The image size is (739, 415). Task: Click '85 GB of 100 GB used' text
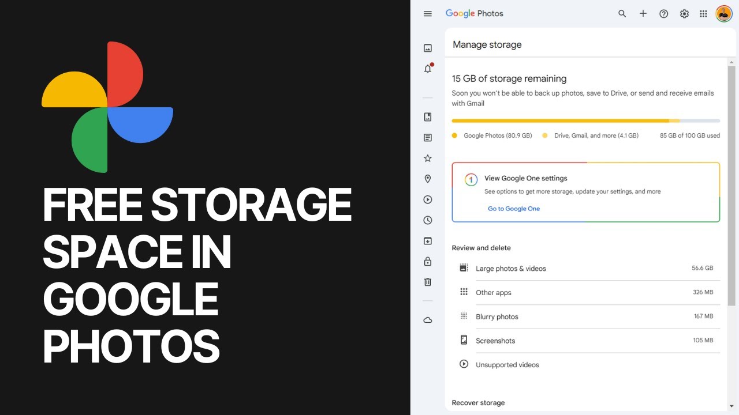pos(690,135)
